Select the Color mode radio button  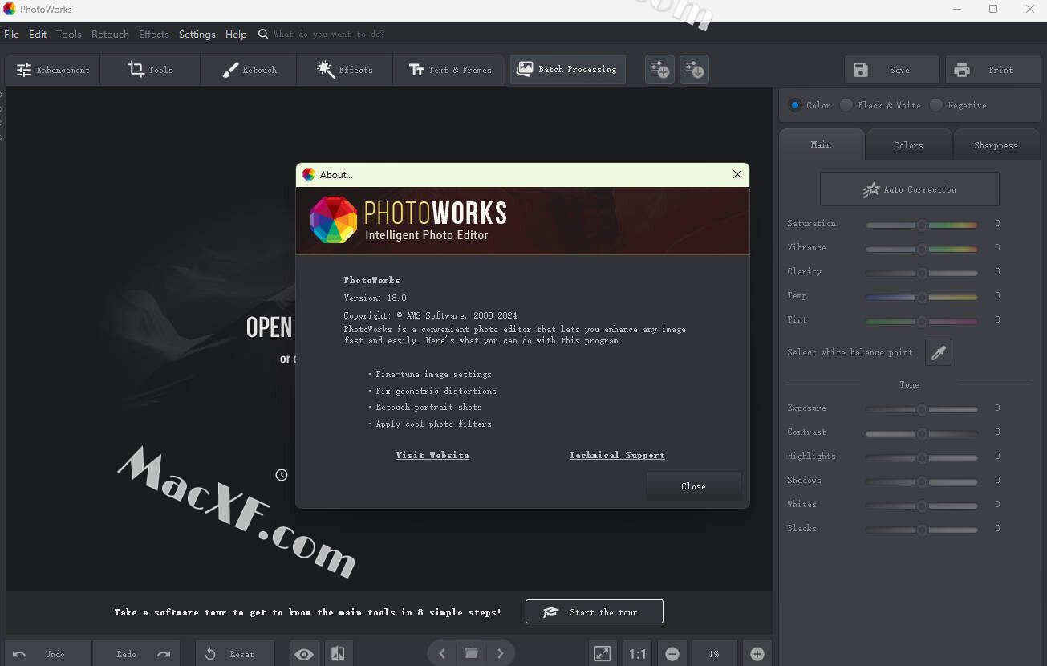pos(795,105)
